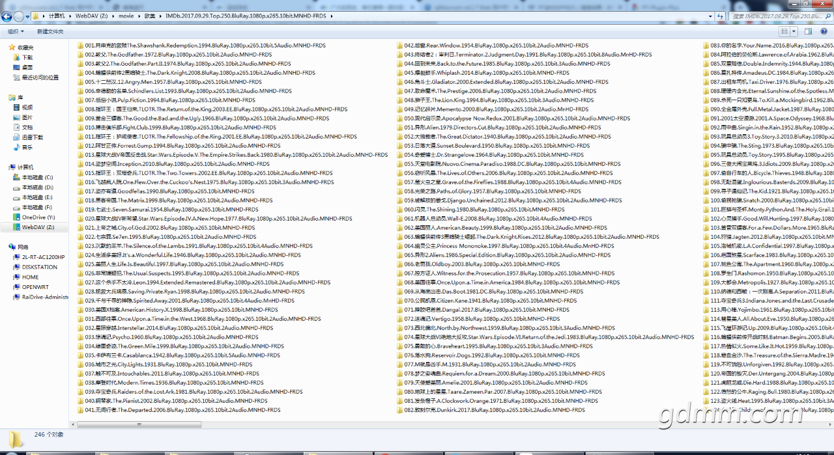Open 图片 Pictures library
The image size is (834, 455).
coord(27,117)
